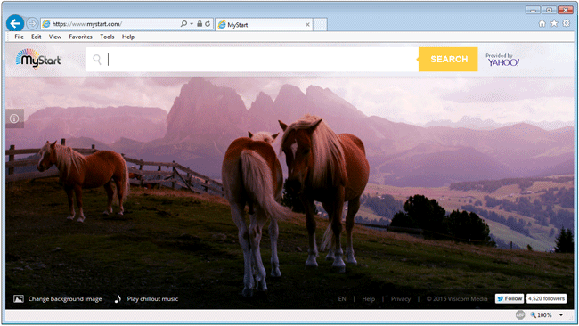Open the Privacy link in the footer
This screenshot has height=326, width=579.
401,299
